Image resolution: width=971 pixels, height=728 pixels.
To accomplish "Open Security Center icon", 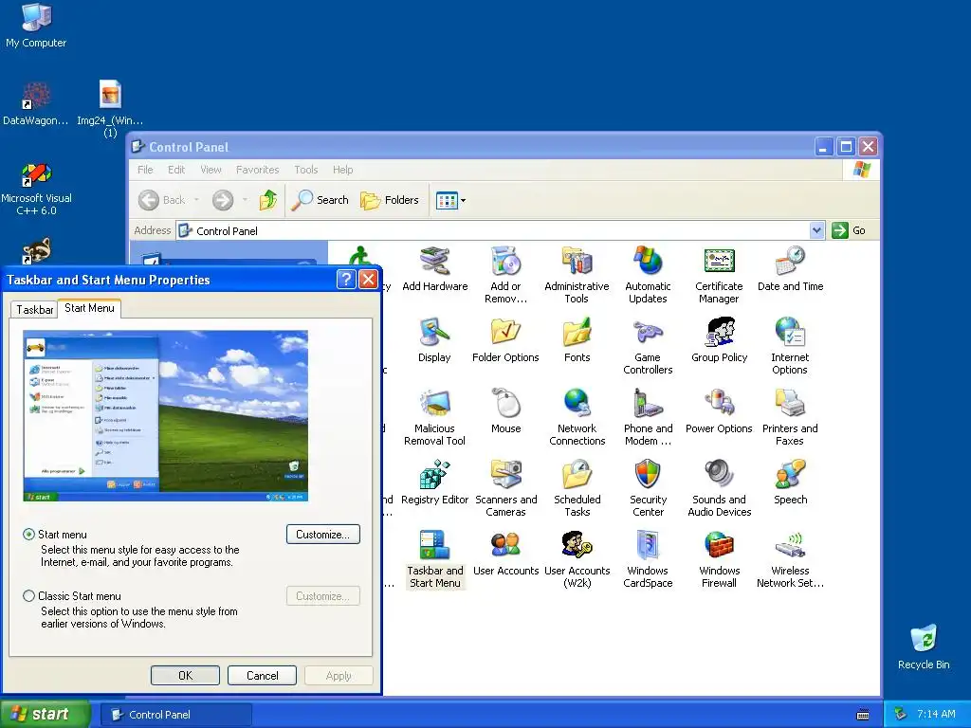I will 648,488.
